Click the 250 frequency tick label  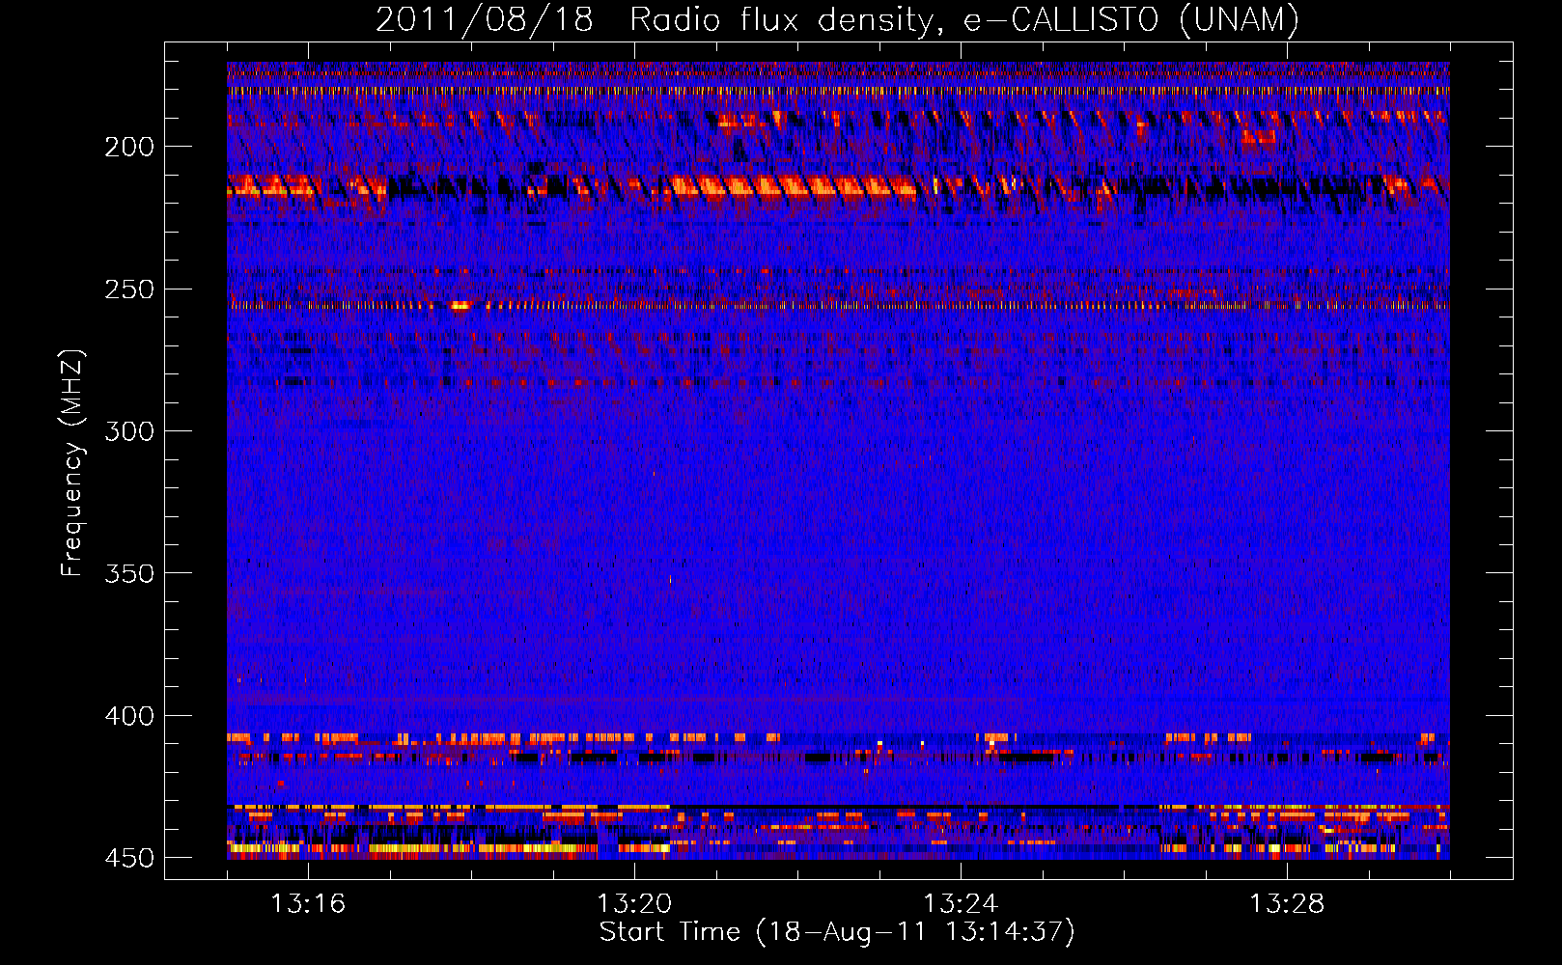click(129, 289)
